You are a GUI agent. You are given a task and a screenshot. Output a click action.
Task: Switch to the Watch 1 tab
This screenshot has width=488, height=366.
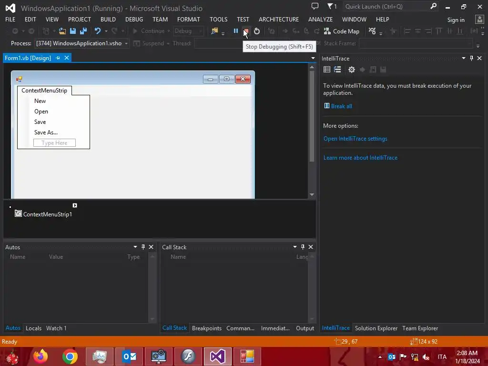pyautogui.click(x=56, y=328)
